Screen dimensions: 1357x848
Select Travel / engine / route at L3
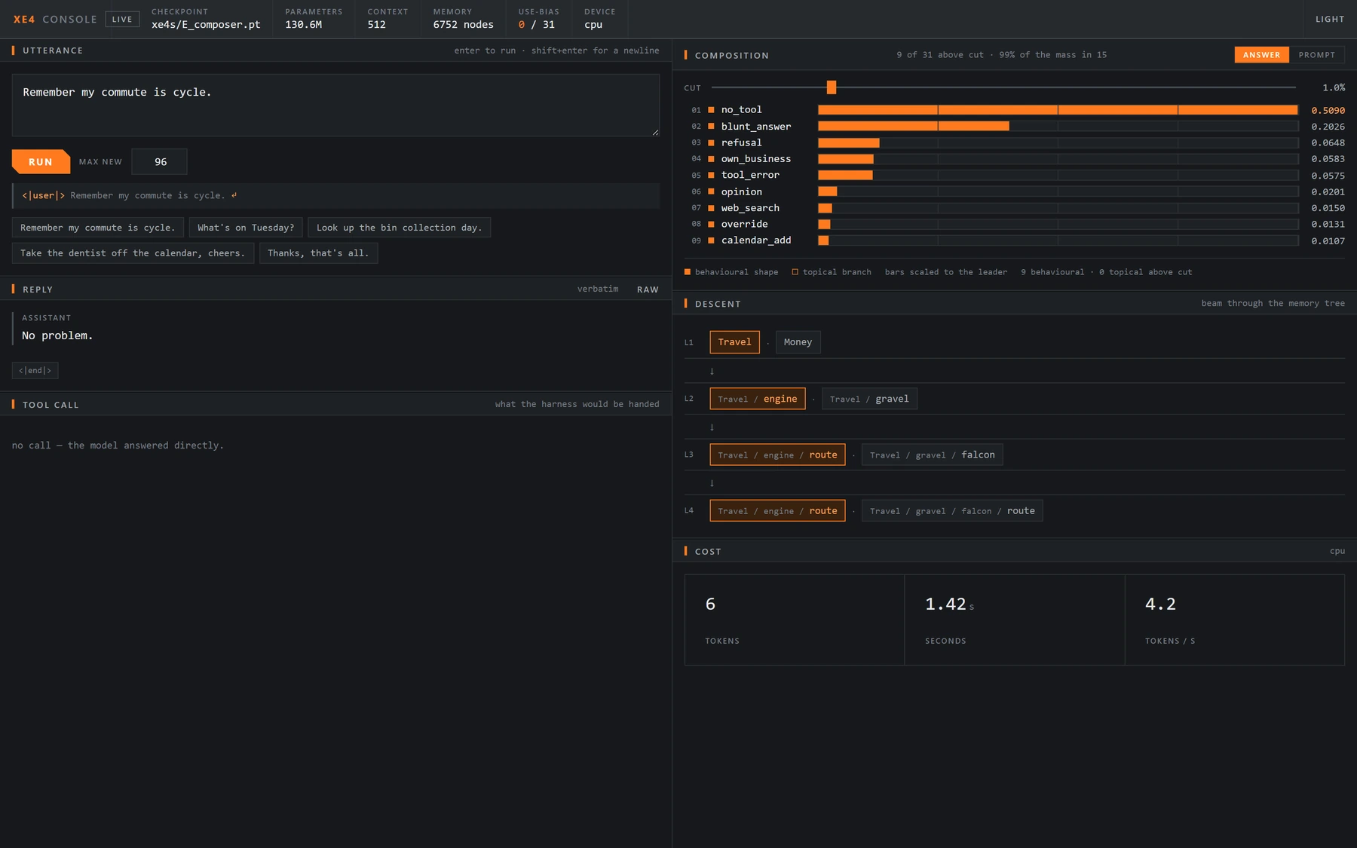coord(777,455)
